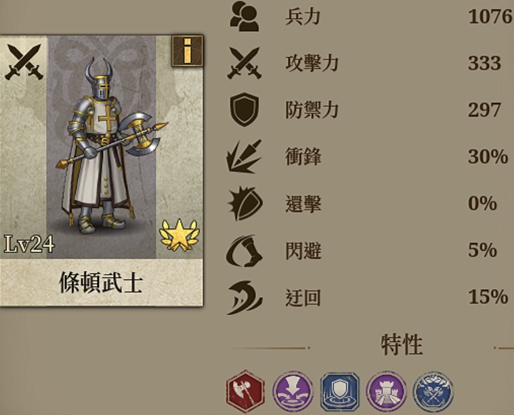Click the gold star rank badge
The image size is (514, 415).
pyautogui.click(x=179, y=235)
